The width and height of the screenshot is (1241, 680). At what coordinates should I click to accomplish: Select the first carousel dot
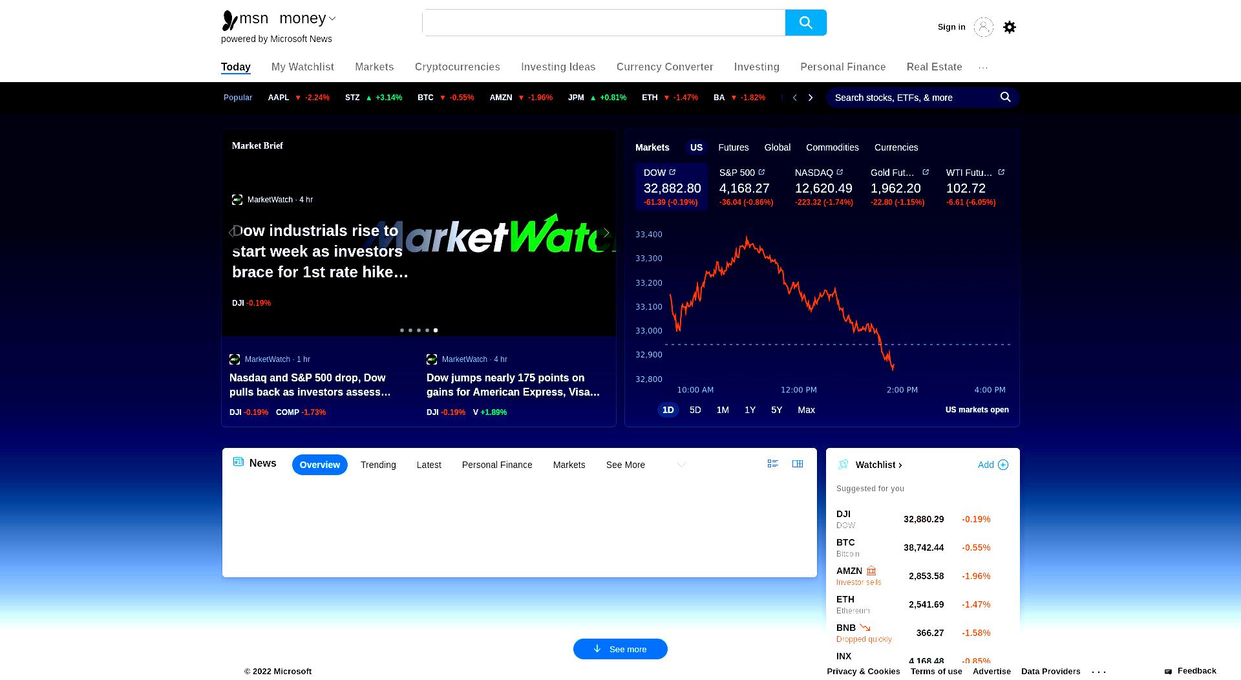(x=402, y=330)
